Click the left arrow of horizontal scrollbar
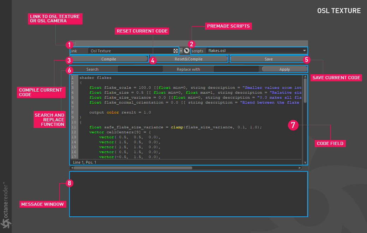 (x=72, y=168)
